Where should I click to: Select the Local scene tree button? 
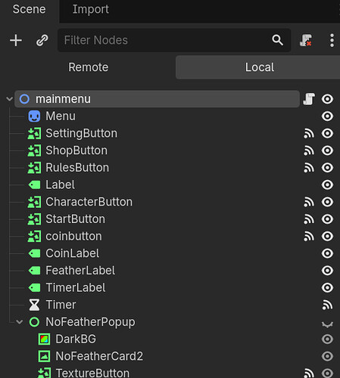(x=259, y=67)
